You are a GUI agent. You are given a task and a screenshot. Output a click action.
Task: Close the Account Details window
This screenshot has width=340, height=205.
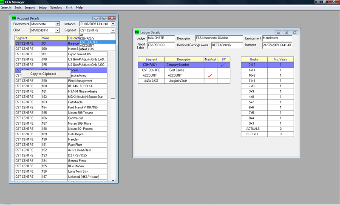coord(112,18)
